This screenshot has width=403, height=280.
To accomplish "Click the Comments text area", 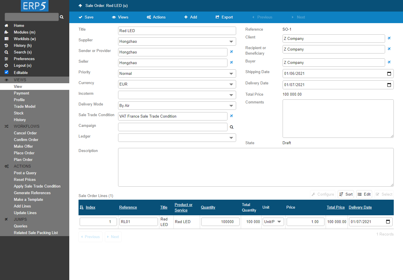I will click(338, 118).
